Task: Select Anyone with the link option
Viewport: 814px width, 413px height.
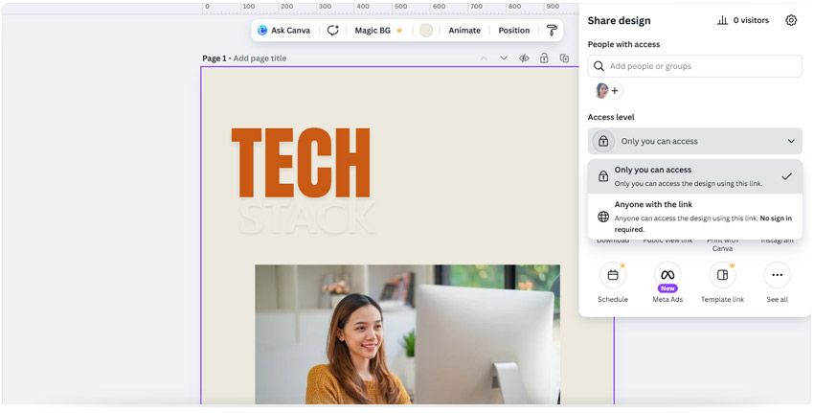Action: point(694,217)
